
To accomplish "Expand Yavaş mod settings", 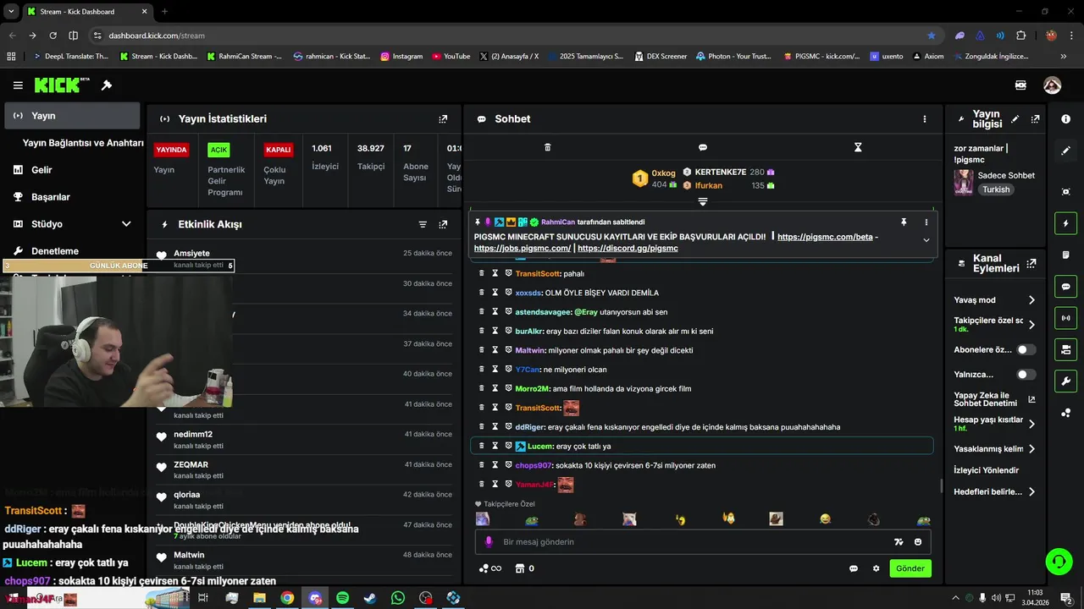I will (1031, 300).
